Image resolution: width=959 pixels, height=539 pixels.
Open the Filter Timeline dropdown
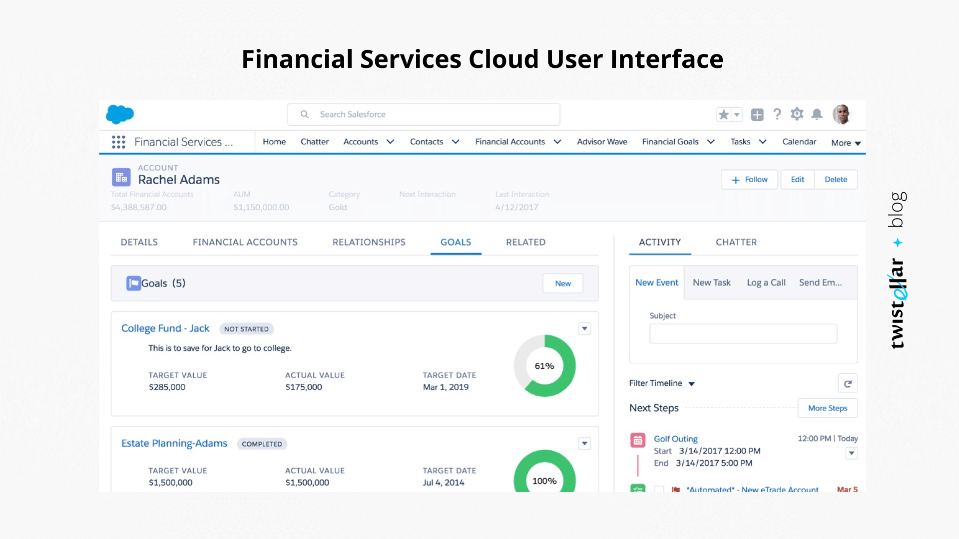pyautogui.click(x=662, y=383)
